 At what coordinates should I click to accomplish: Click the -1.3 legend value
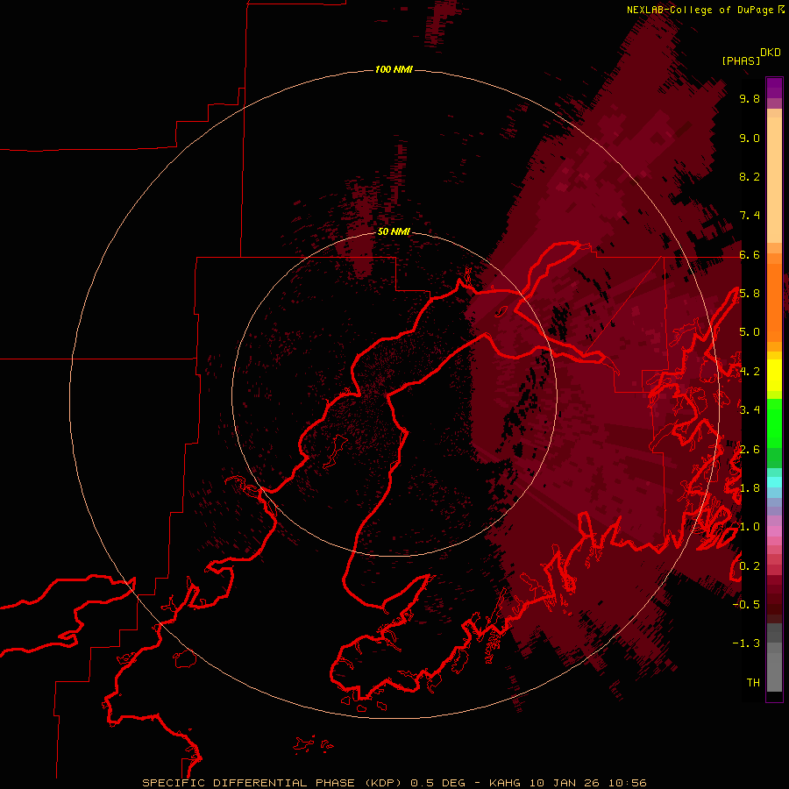[x=746, y=643]
